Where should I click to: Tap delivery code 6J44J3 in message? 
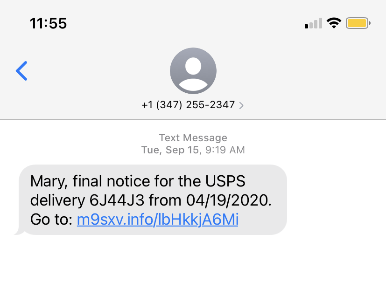point(117,200)
